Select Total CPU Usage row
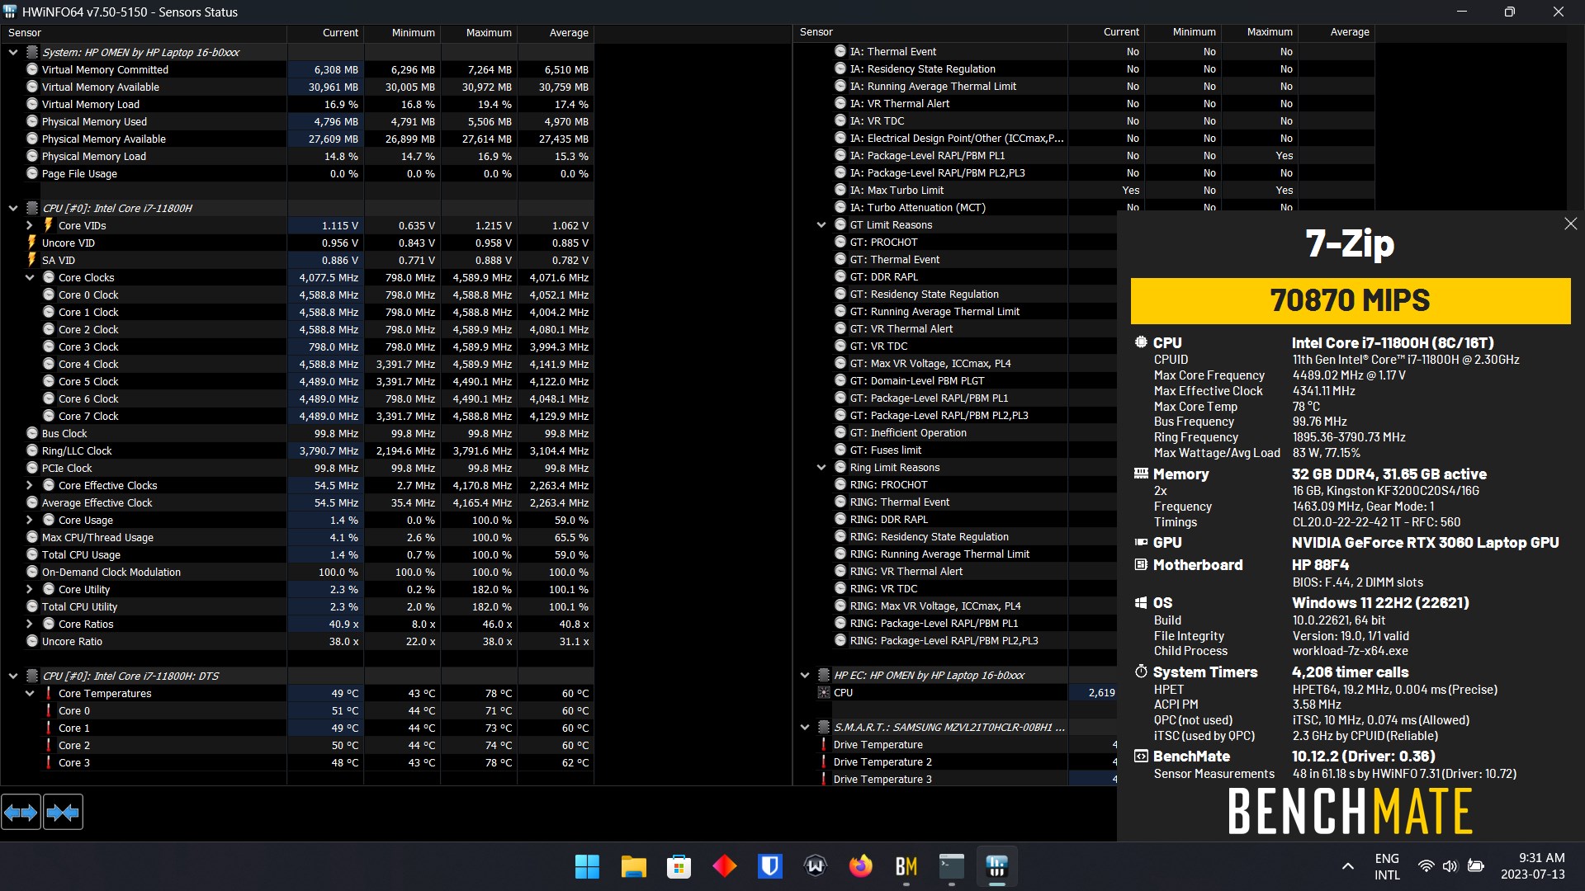 point(297,554)
